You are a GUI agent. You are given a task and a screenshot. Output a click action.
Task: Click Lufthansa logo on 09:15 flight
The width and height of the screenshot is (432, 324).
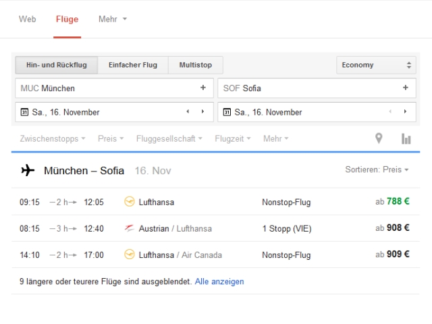[130, 201]
